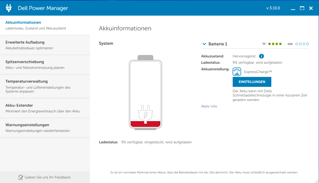Click the ExpressCharge gauge icon
Screen dimensions: 319x183
[x=237, y=72]
